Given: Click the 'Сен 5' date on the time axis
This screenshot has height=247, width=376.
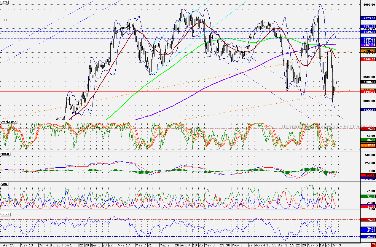Looking at the screenshot, I should [313, 245].
